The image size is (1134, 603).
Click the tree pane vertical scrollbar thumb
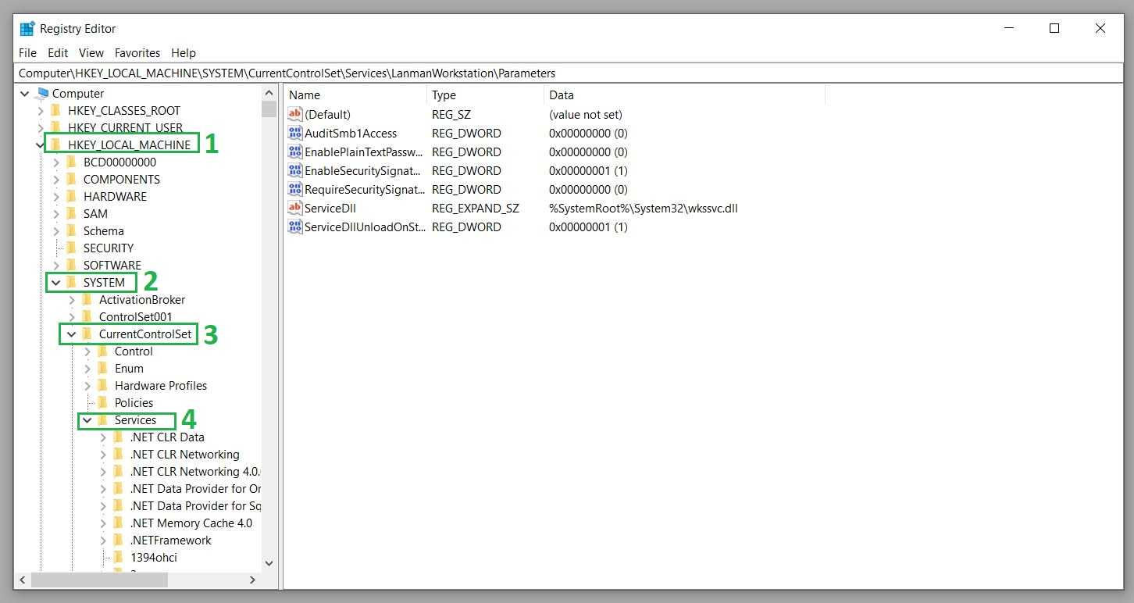(x=269, y=109)
